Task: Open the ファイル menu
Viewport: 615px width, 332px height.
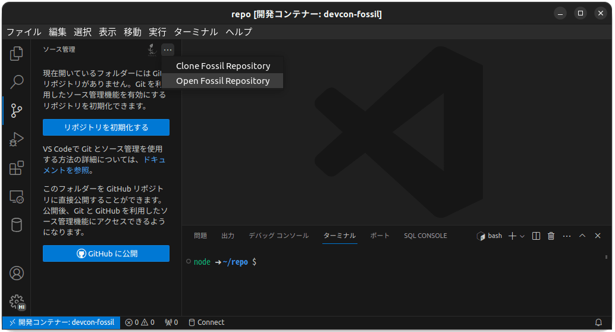Action: point(24,32)
